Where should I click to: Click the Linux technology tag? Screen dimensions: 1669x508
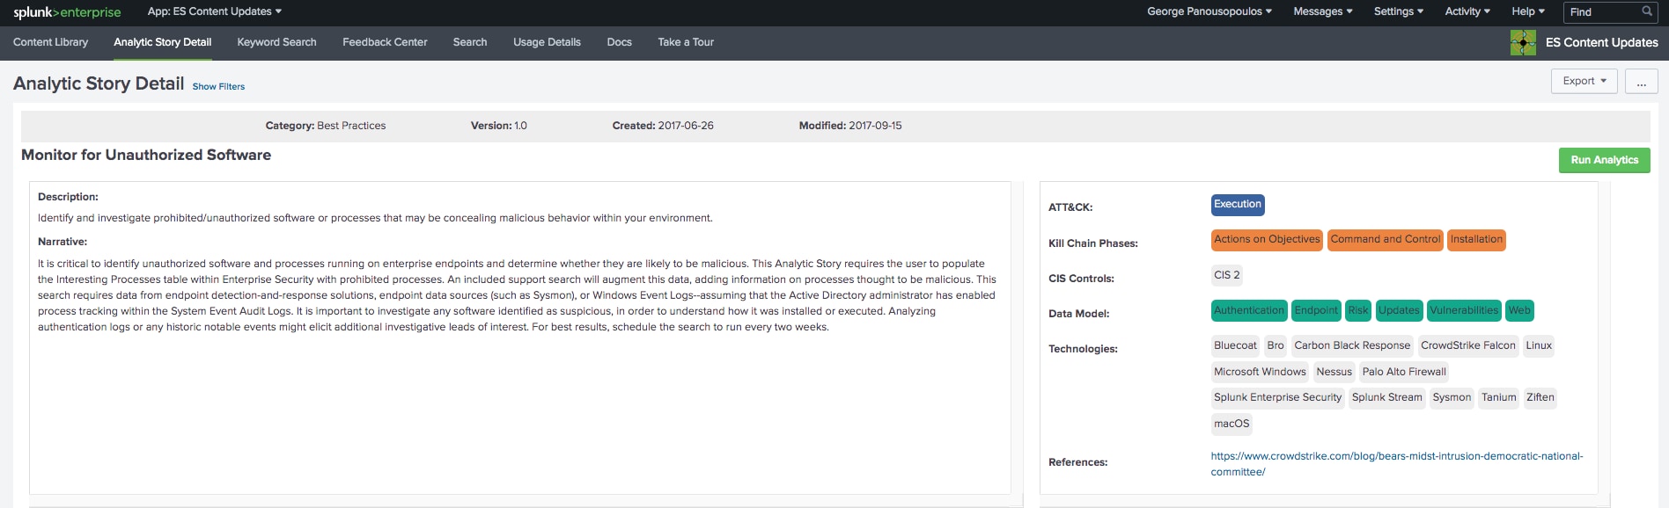click(x=1539, y=345)
